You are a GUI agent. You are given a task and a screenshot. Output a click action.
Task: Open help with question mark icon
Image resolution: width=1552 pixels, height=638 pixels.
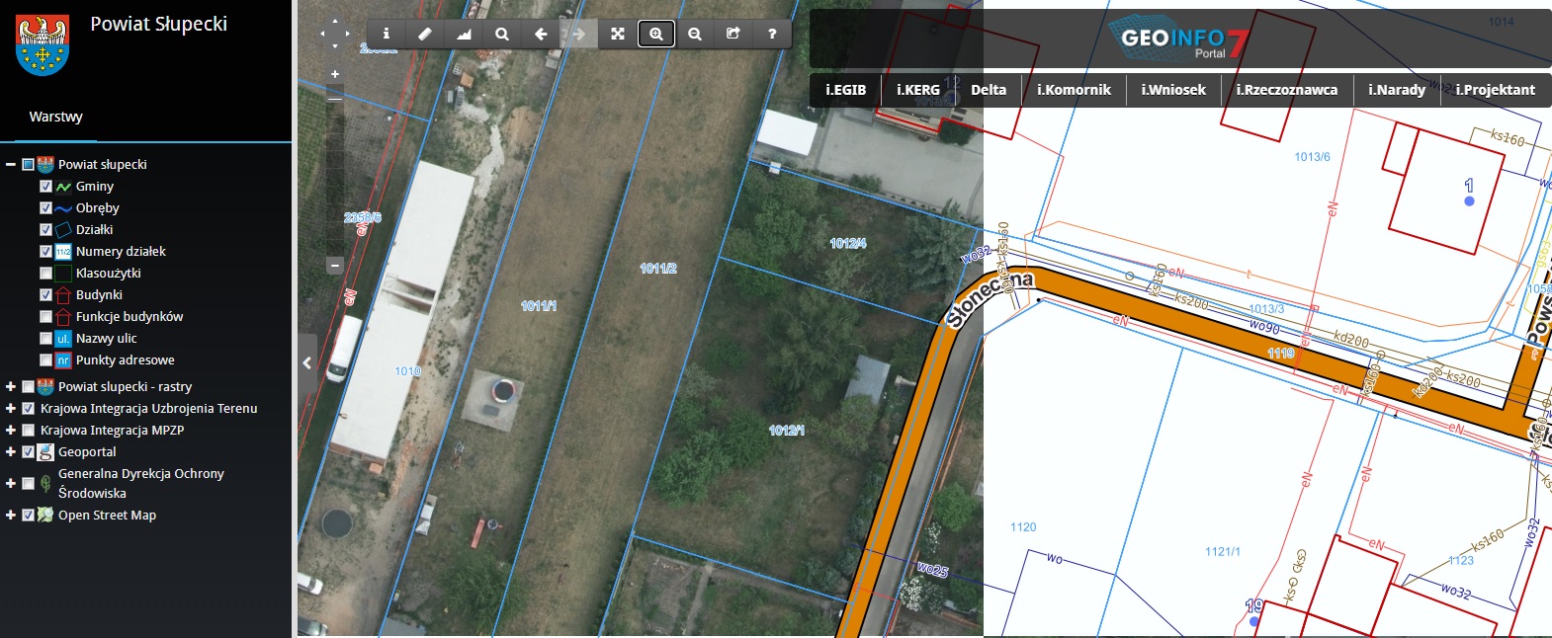tap(772, 34)
